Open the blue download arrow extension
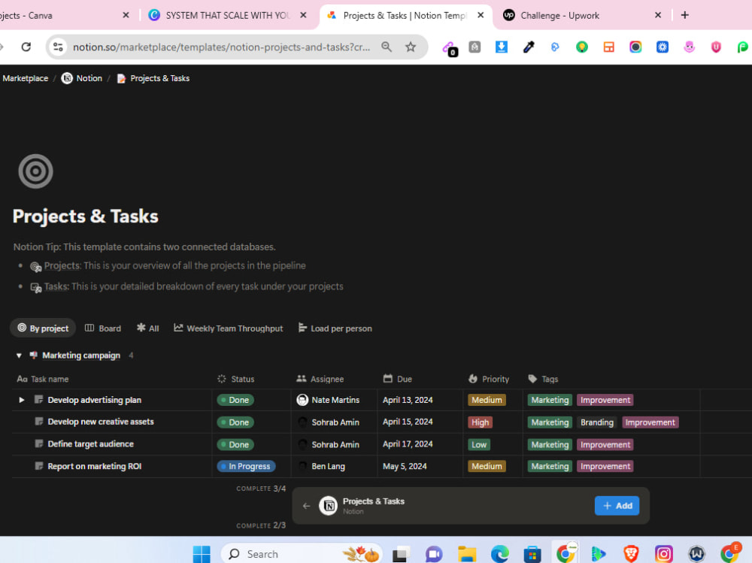This screenshot has width=752, height=563. (501, 47)
